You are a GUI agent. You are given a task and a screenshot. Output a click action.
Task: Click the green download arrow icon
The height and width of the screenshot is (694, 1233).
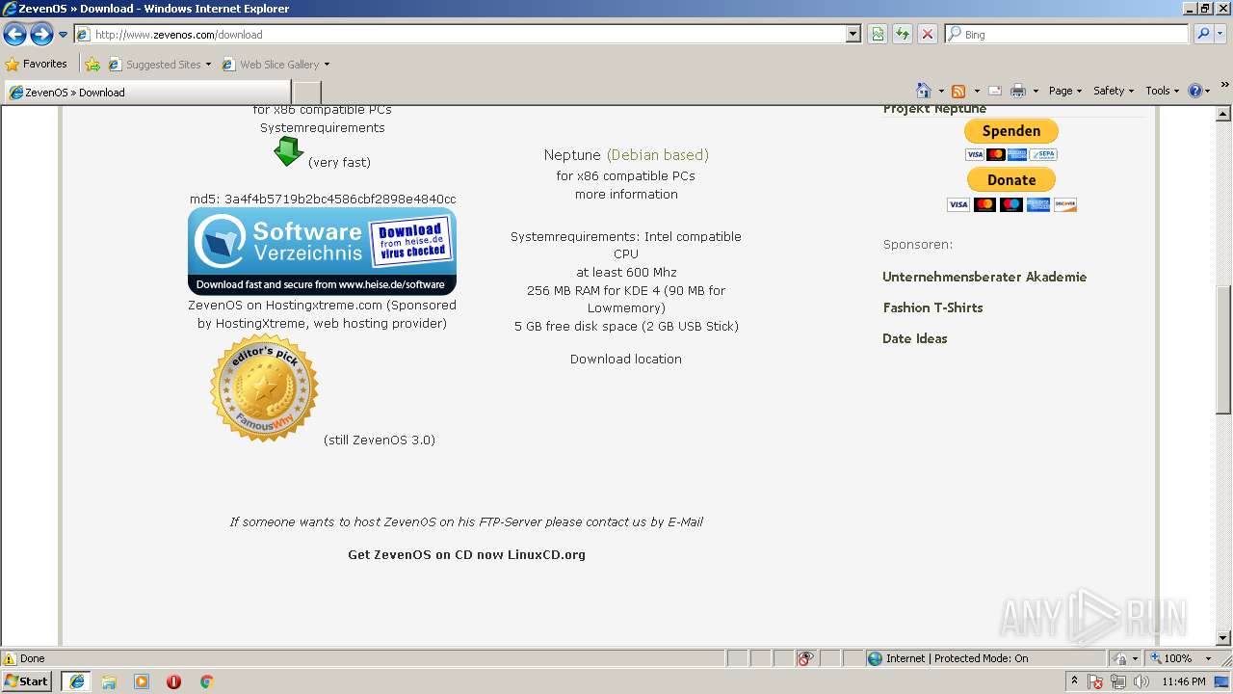point(288,151)
